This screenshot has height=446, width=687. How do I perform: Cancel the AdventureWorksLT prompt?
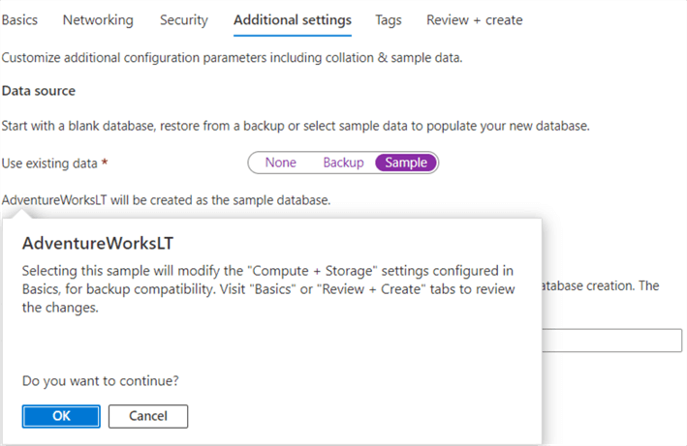147,416
